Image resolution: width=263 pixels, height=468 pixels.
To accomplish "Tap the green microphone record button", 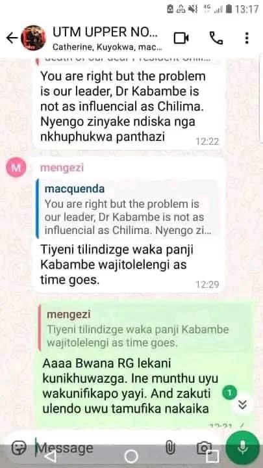I will coord(242,448).
